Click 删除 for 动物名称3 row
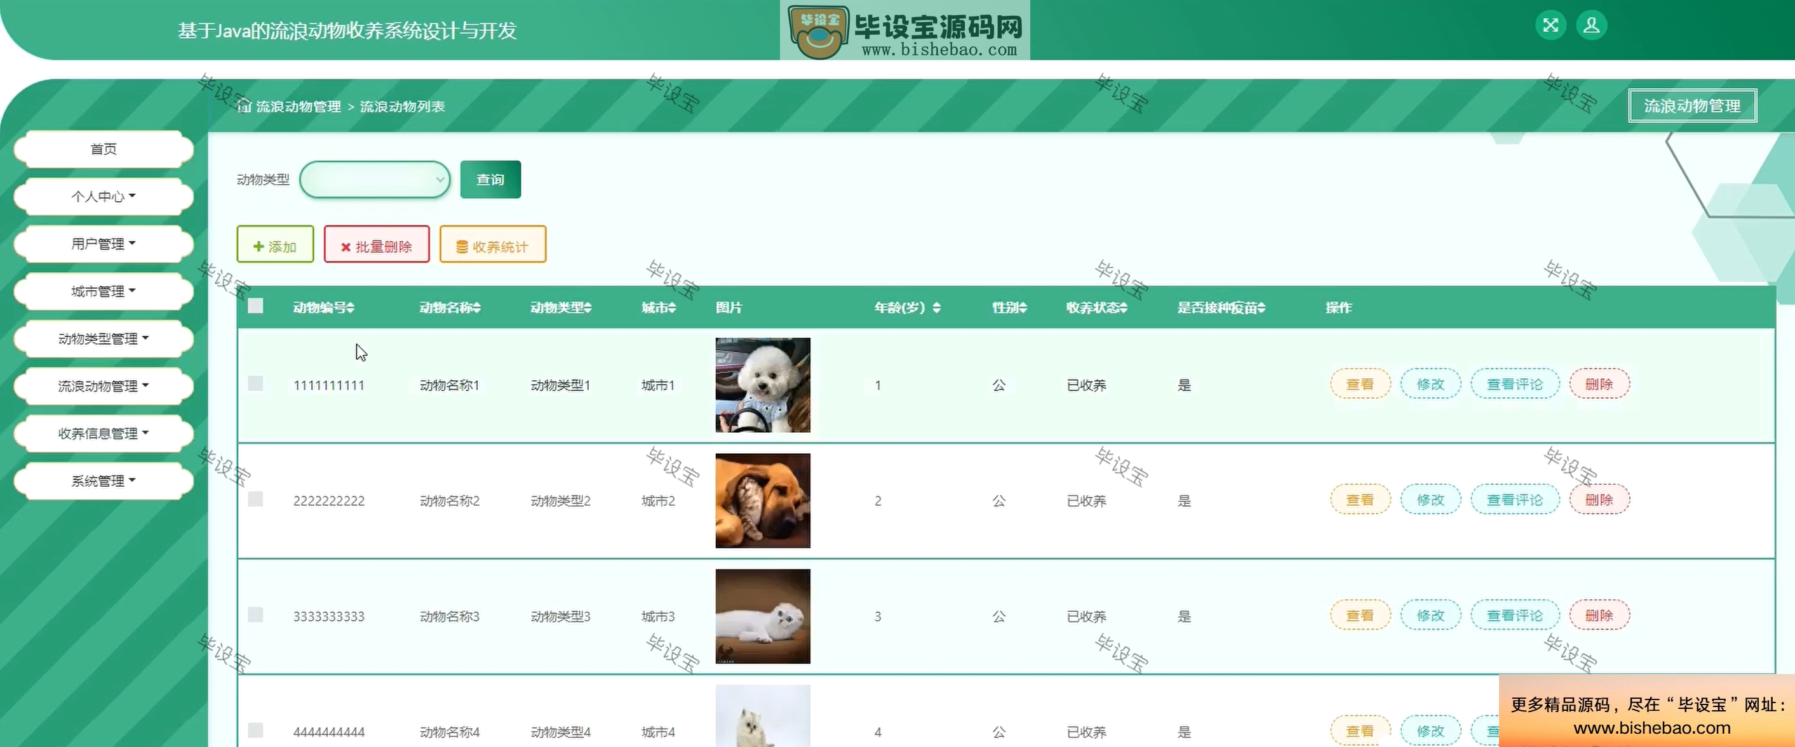1795x747 pixels. tap(1599, 615)
